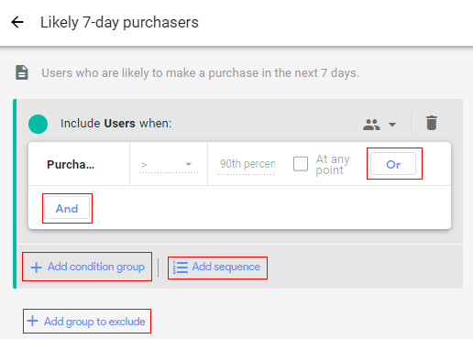Image resolution: width=473 pixels, height=339 pixels.
Task: Click the 90th percentile value field
Action: pyautogui.click(x=247, y=165)
